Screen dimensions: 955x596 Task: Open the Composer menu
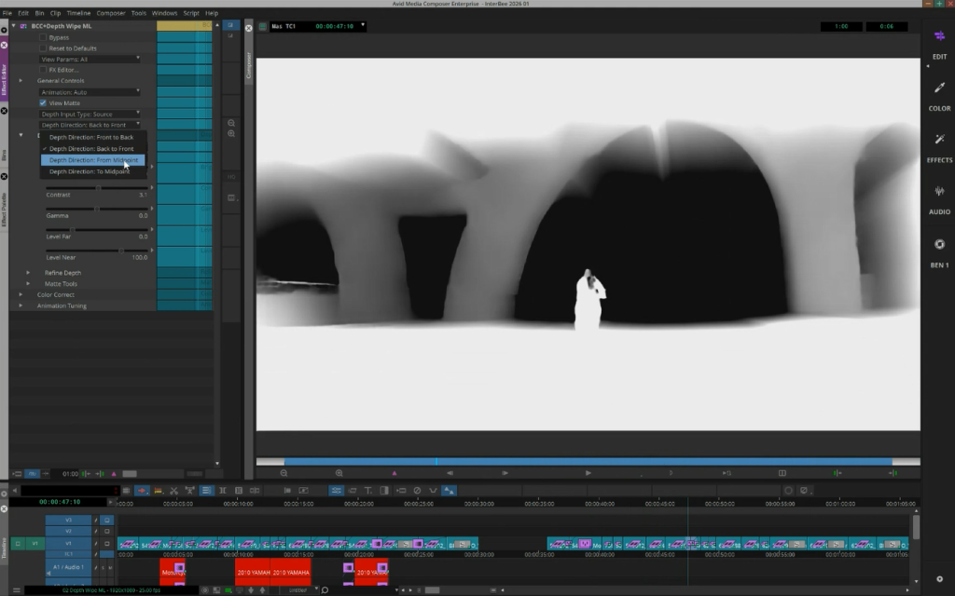point(111,13)
